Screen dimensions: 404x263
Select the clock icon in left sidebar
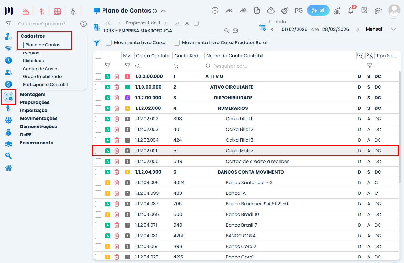9,60
